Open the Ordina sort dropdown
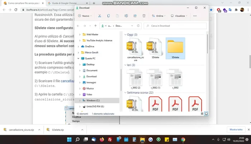The width and height of the screenshot is (251, 144). click(x=158, y=16)
